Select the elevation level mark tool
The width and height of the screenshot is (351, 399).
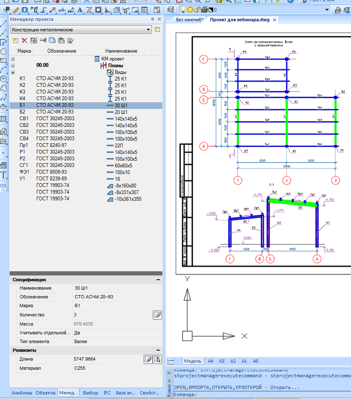tap(43, 10)
